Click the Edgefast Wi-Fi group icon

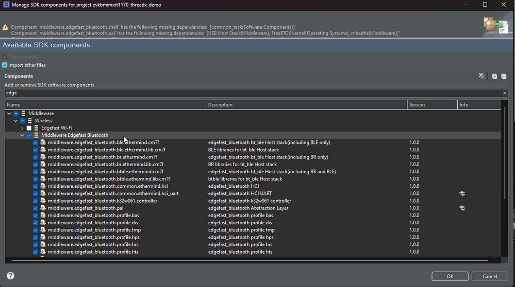37,128
